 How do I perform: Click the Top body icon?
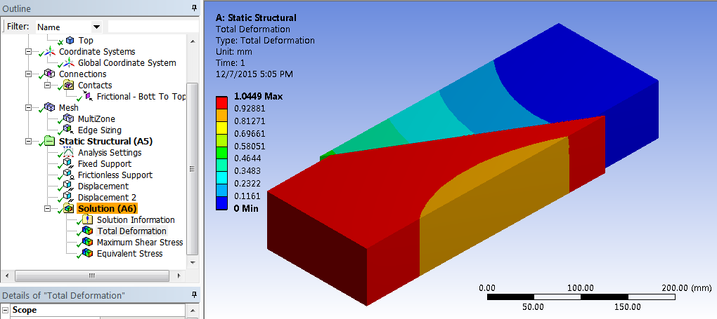[x=70, y=40]
